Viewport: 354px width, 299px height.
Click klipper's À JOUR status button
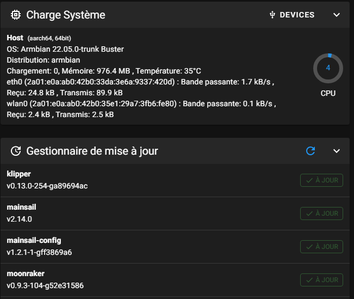pos(321,180)
